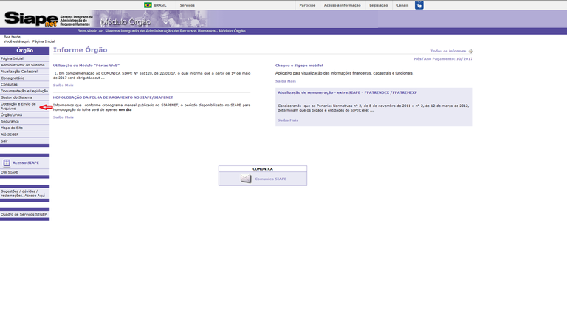Open Obtenção e Envio de Arquivos
Image resolution: width=567 pixels, height=319 pixels.
pos(24,106)
